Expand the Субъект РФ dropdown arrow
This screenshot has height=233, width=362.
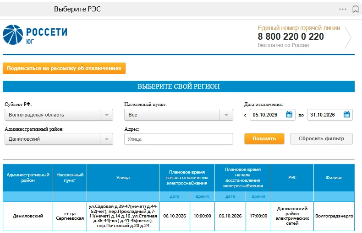[107, 115]
